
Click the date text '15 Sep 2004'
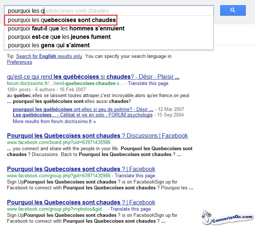coord(170,115)
